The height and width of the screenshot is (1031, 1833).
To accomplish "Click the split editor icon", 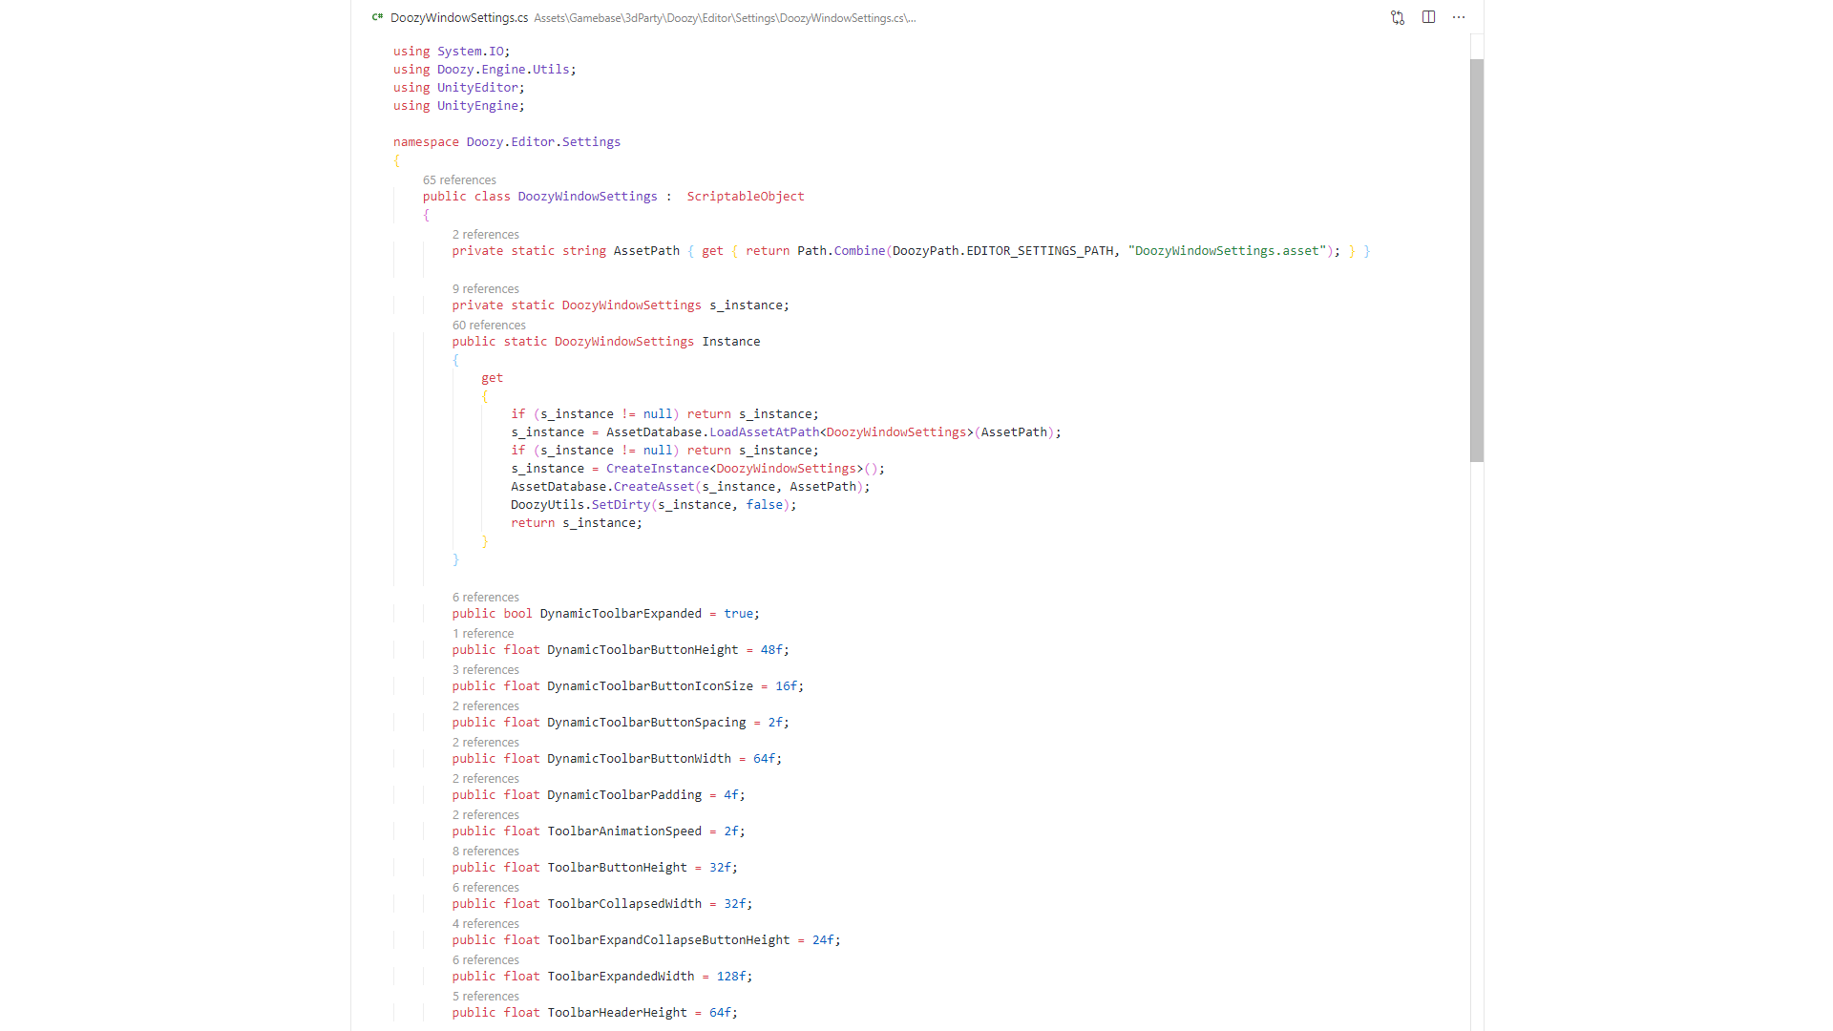I will (1428, 17).
